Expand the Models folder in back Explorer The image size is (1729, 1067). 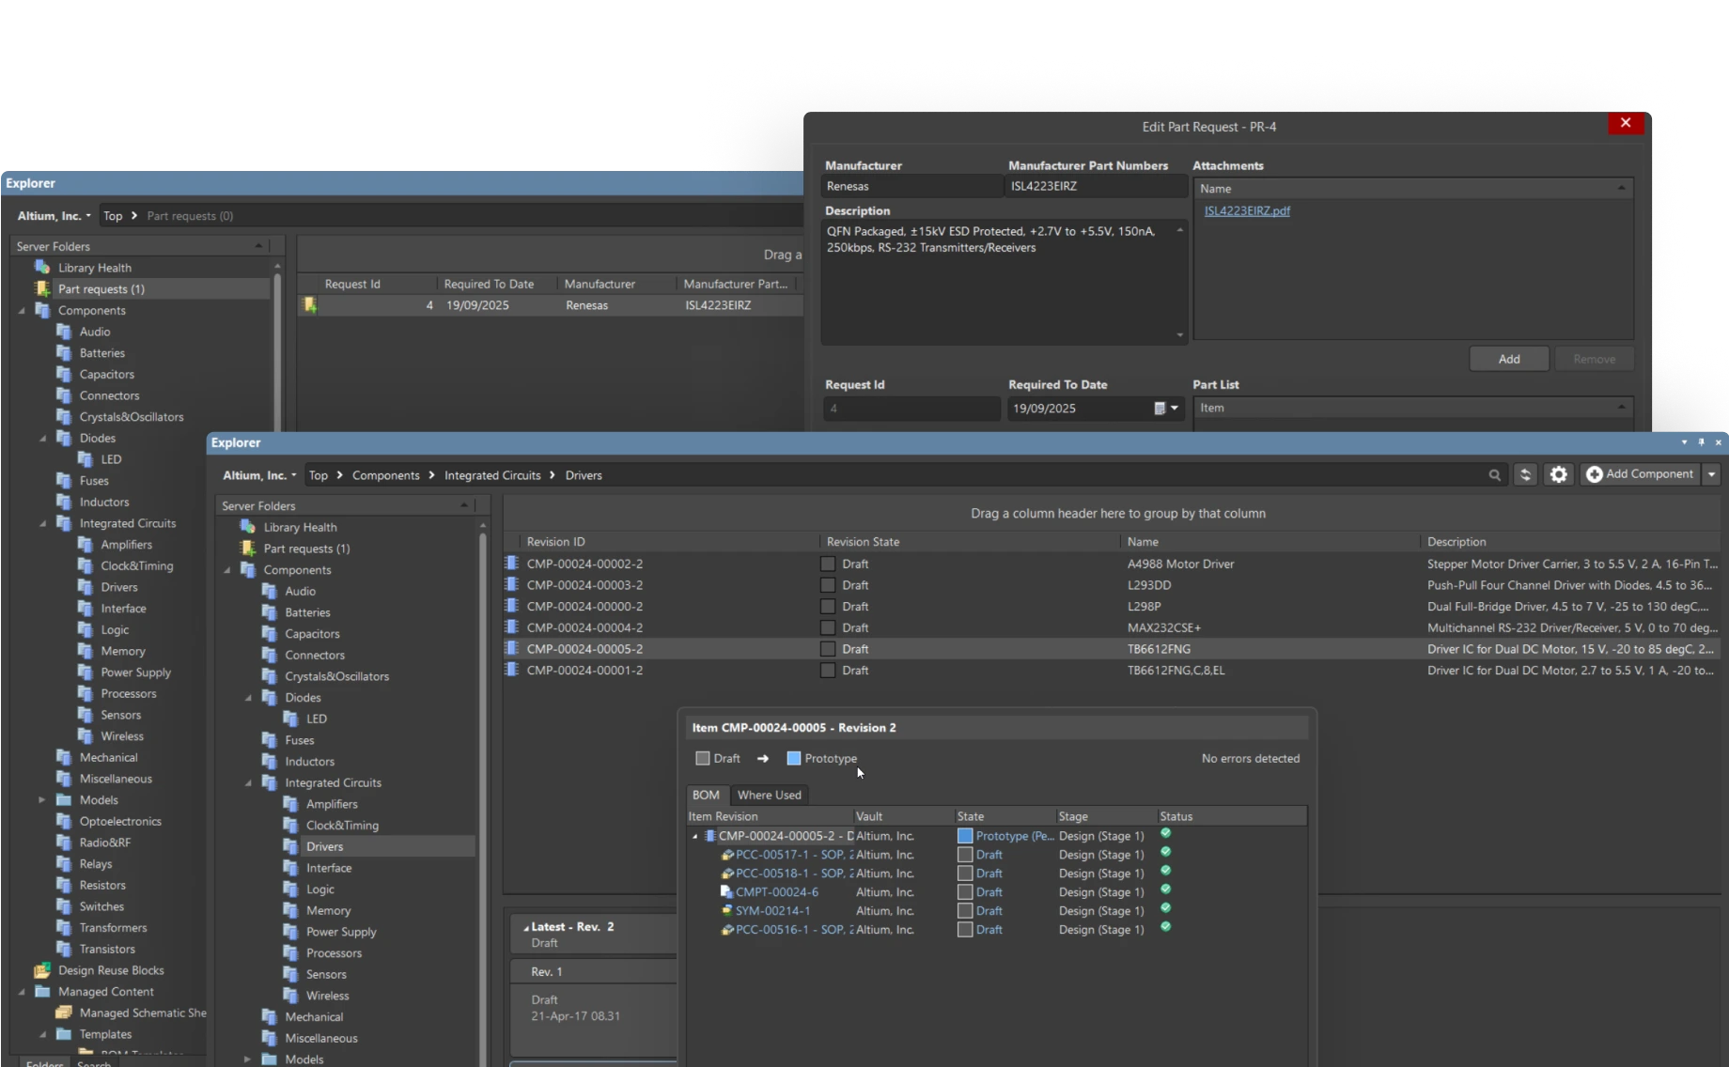tap(41, 800)
